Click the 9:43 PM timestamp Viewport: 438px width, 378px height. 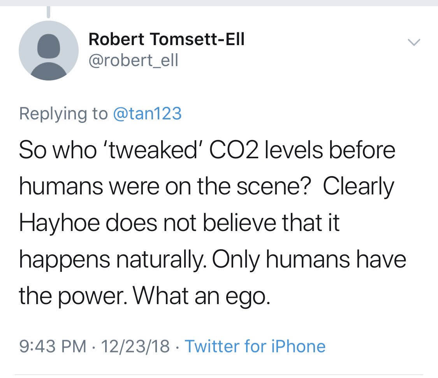click(53, 346)
